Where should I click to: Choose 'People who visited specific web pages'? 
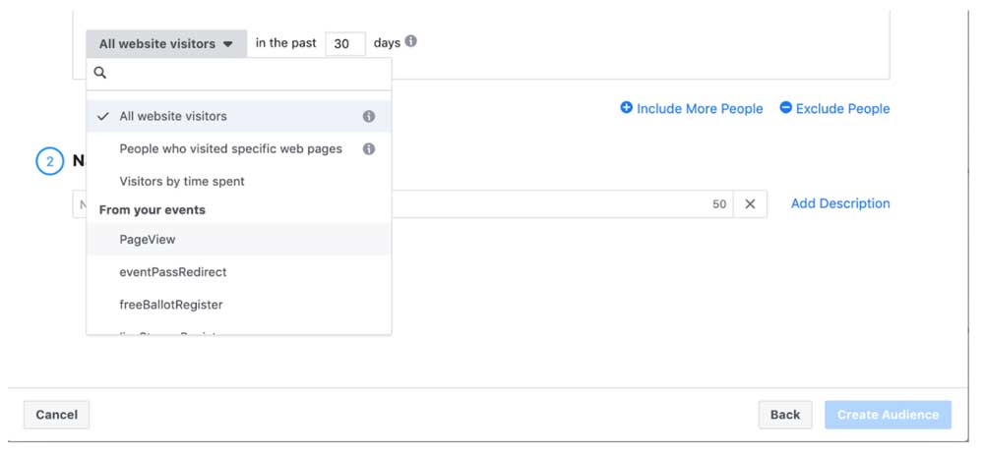(x=230, y=149)
